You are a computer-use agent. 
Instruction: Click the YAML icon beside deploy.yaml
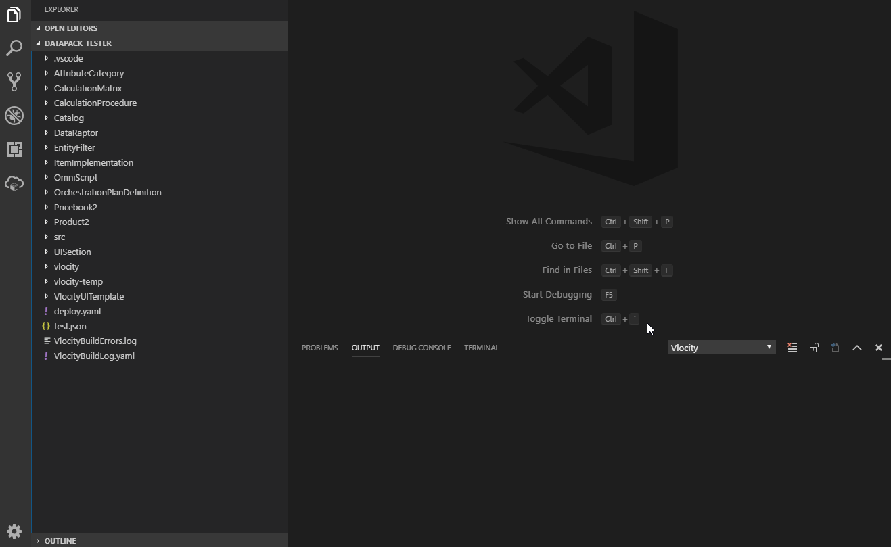click(46, 311)
